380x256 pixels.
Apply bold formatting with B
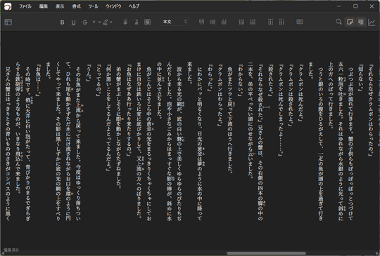pos(63,22)
